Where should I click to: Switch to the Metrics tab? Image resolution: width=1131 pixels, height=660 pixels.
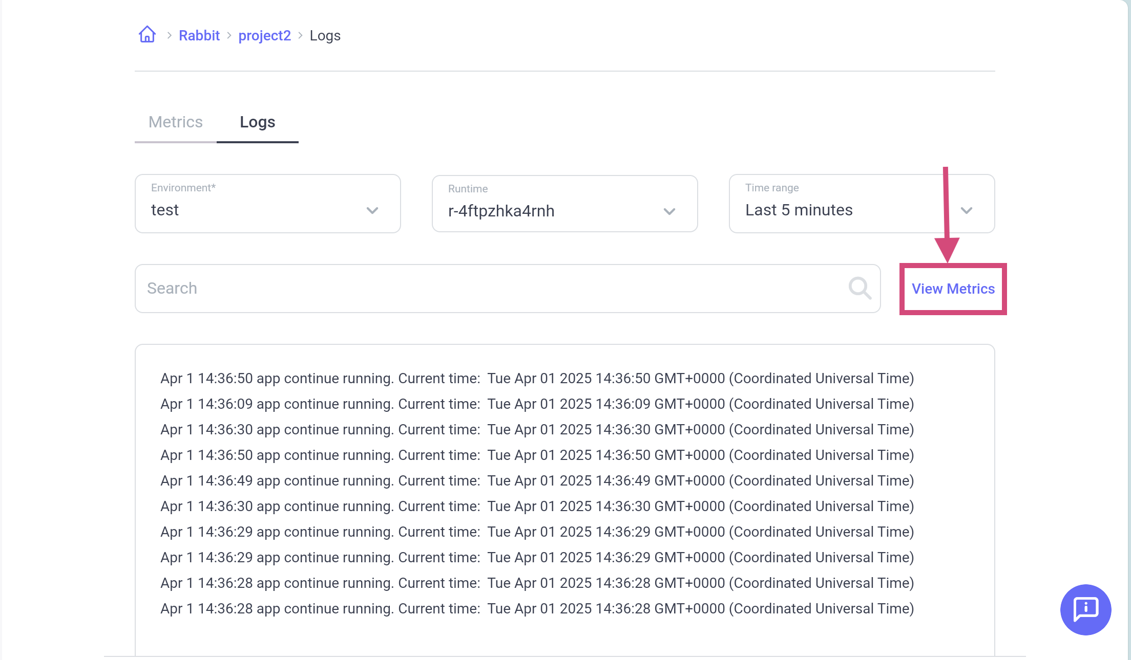175,122
